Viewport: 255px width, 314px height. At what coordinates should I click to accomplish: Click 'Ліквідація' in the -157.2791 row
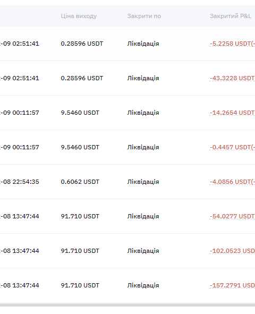pyautogui.click(x=143, y=285)
